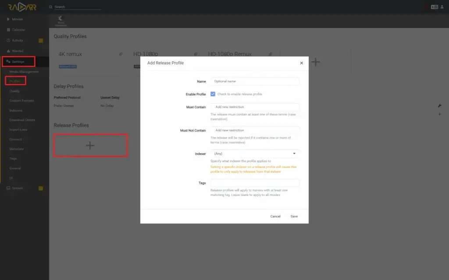Click the wrench icon in Delay Profiles
This screenshot has width=449, height=280.
[x=439, y=106]
